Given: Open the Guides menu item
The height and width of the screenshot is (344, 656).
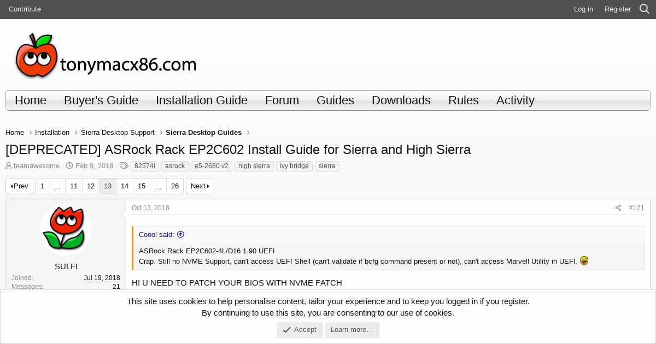Looking at the screenshot, I should tap(335, 100).
